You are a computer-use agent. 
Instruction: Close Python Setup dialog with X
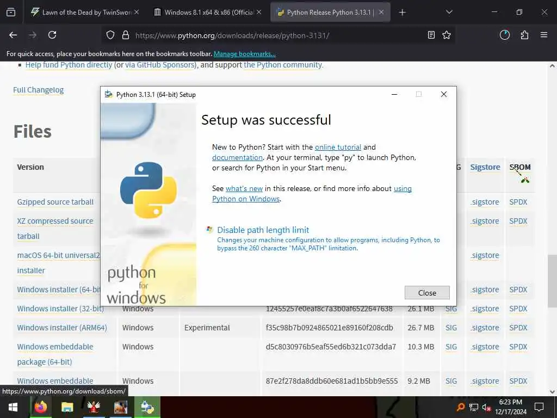(444, 94)
